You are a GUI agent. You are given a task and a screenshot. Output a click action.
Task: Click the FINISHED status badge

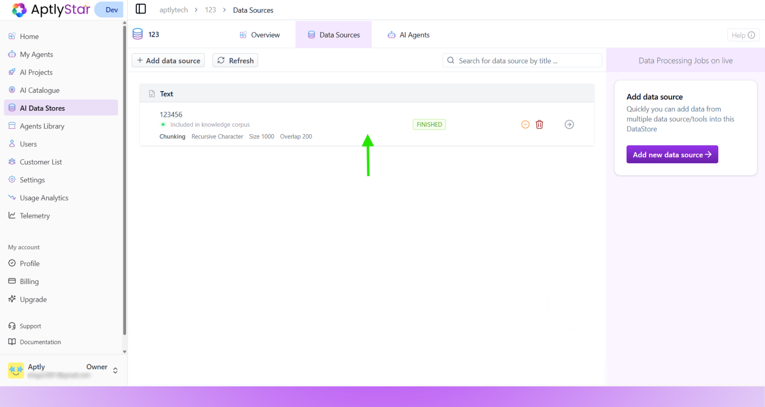(x=429, y=124)
